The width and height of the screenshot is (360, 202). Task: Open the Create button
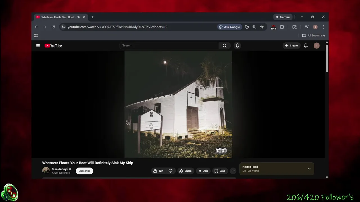pyautogui.click(x=291, y=45)
